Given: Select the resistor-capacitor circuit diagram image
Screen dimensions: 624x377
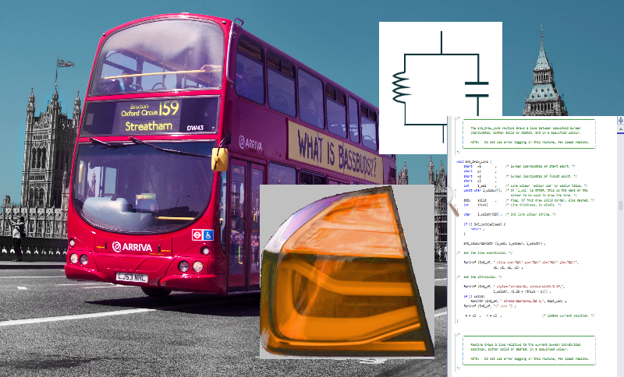Looking at the screenshot, I should [x=441, y=87].
